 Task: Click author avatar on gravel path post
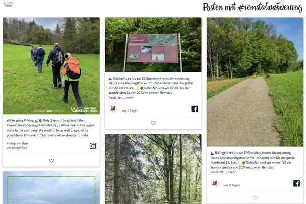215,183
